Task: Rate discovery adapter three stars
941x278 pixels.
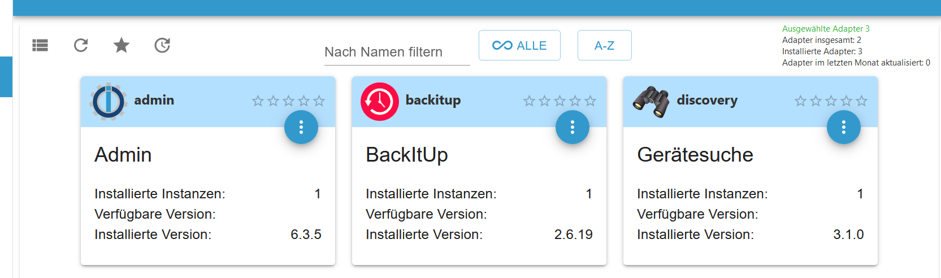Action: pyautogui.click(x=831, y=101)
